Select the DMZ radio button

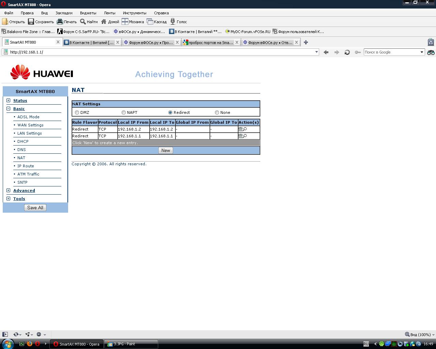click(x=77, y=112)
